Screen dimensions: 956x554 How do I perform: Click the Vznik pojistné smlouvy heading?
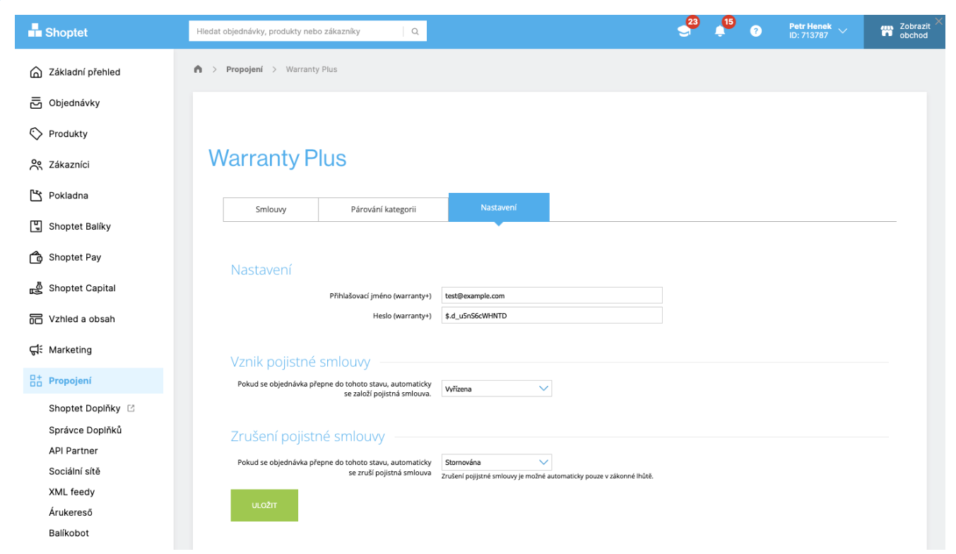(300, 362)
